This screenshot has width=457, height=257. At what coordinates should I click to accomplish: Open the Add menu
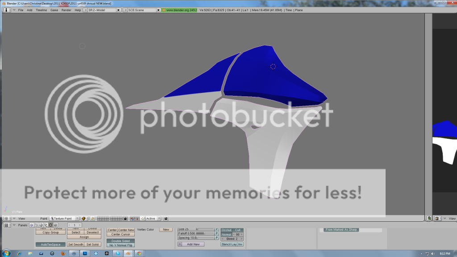(30, 10)
